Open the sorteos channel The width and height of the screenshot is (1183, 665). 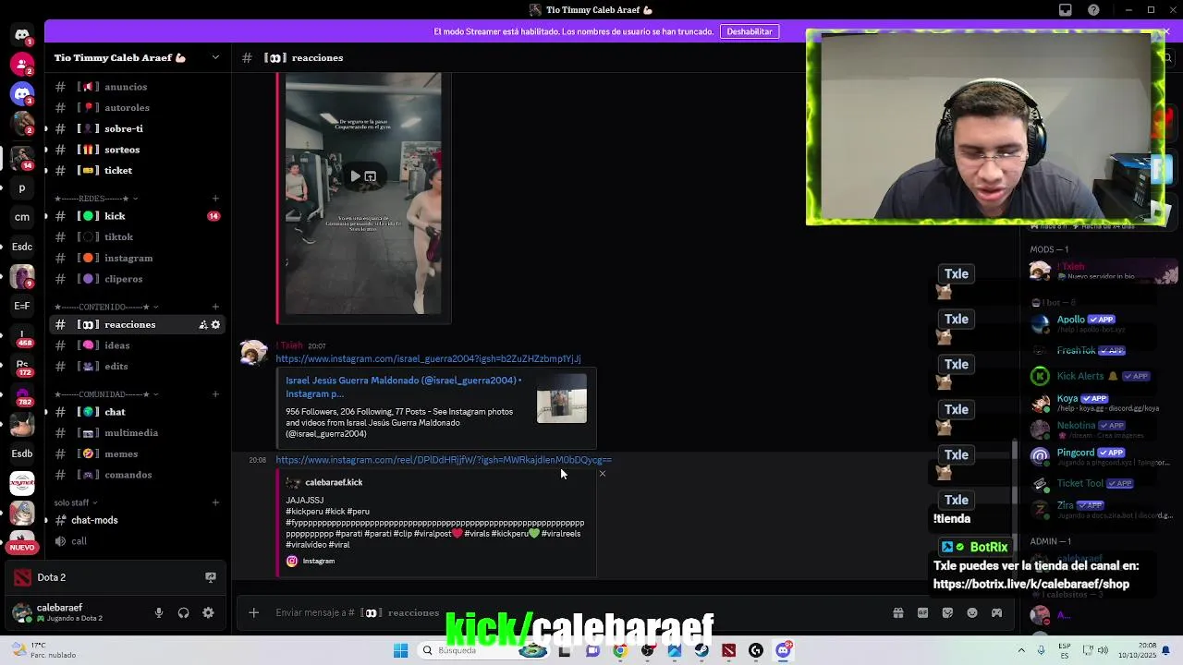point(138,150)
